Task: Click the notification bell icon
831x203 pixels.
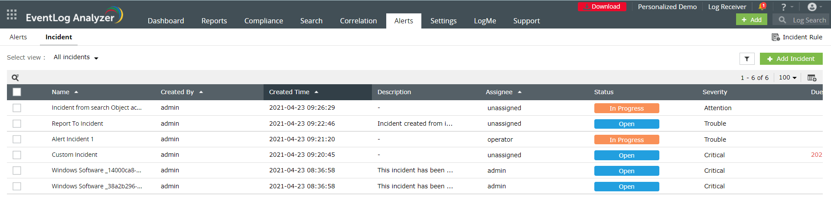Action: [x=762, y=6]
